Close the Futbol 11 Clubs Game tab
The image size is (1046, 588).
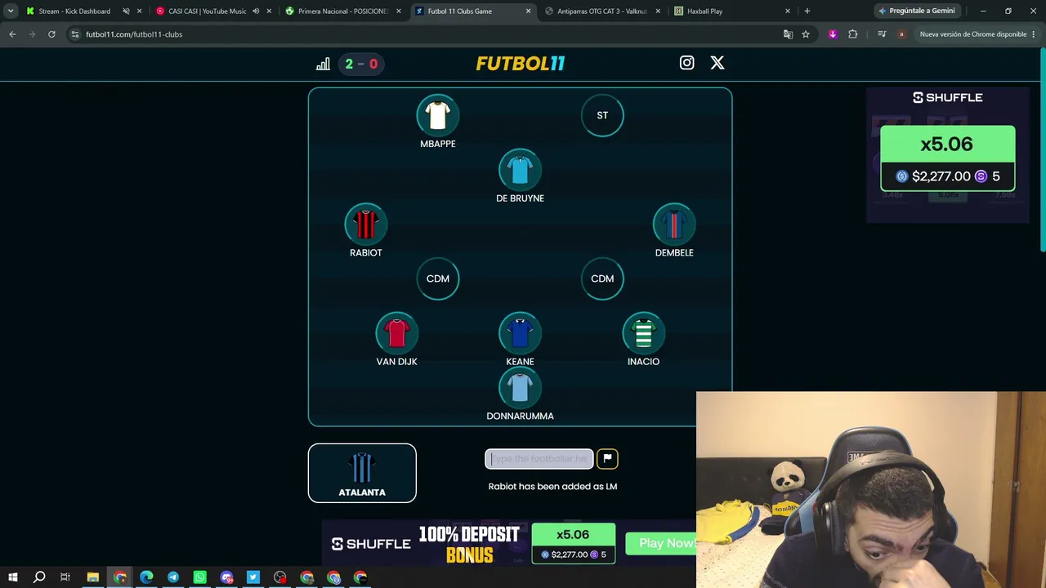(529, 11)
